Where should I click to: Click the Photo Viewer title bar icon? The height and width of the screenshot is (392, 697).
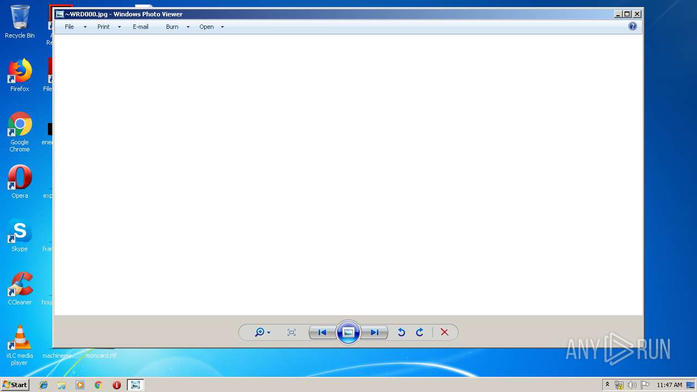pyautogui.click(x=60, y=14)
